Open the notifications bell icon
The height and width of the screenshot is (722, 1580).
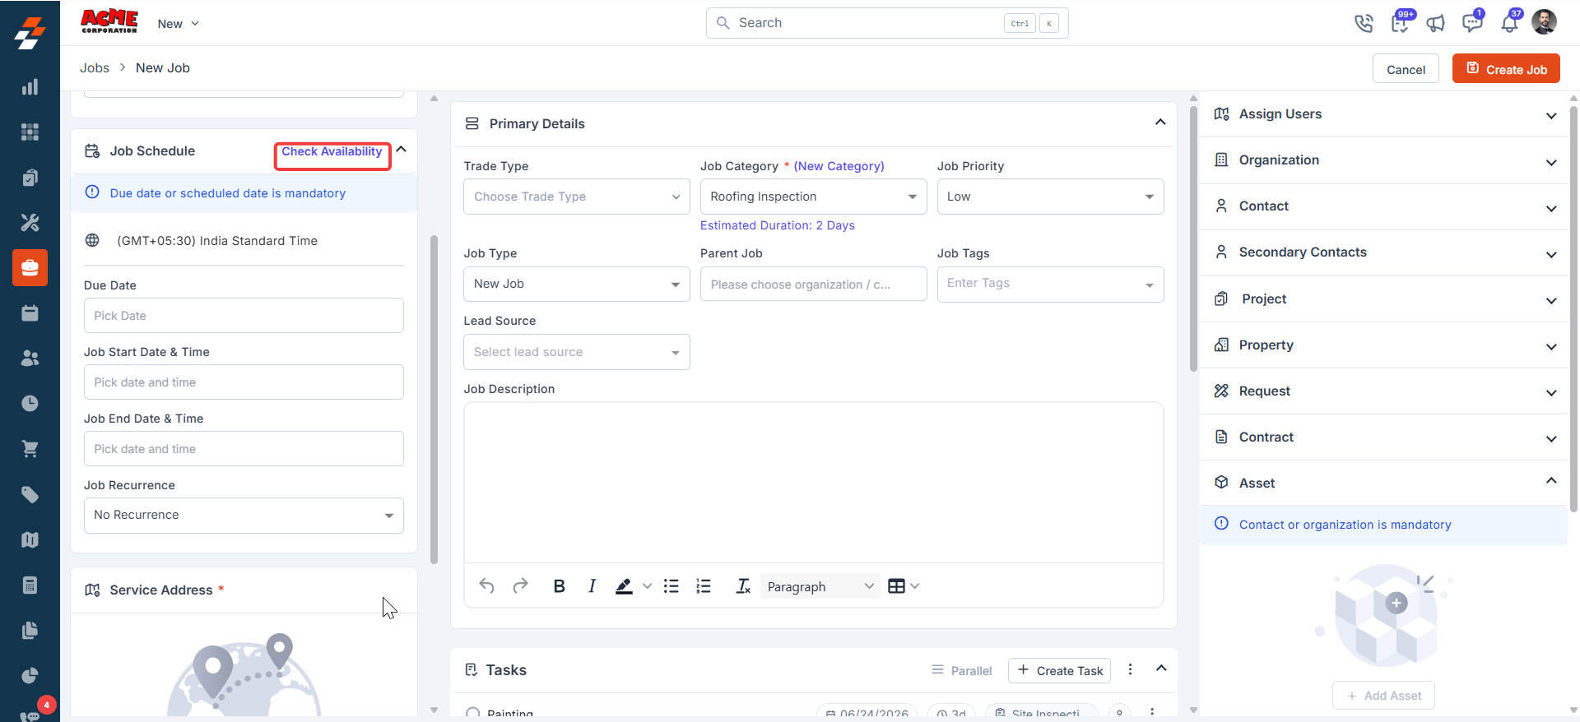point(1509,23)
